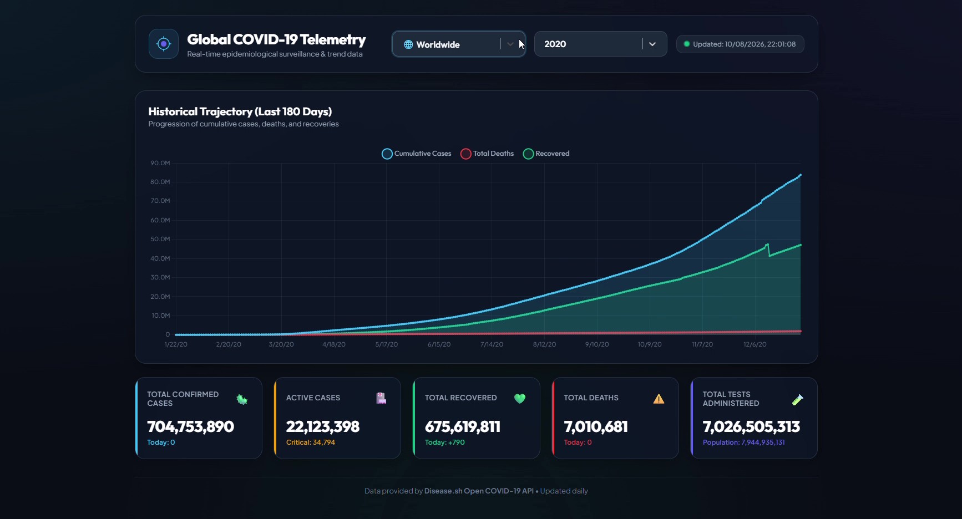Screen dimensions: 962x519
Task: Click the hospital icon on the Active Cases card
Action: coord(381,398)
